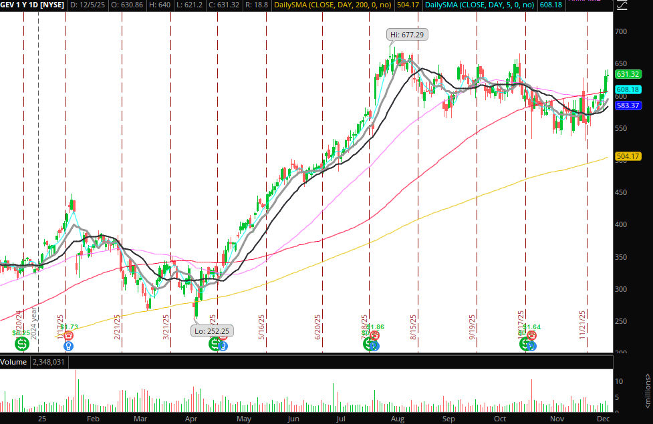Open the red earnings phone icon in October
This screenshot has width=653, height=424.
[x=532, y=336]
